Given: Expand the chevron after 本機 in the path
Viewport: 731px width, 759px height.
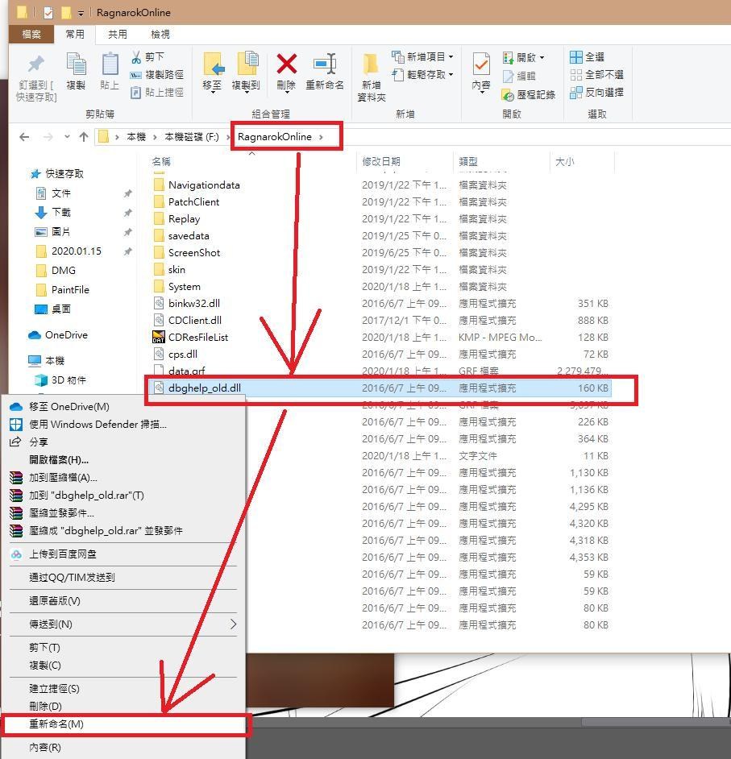Looking at the screenshot, I should click(155, 137).
